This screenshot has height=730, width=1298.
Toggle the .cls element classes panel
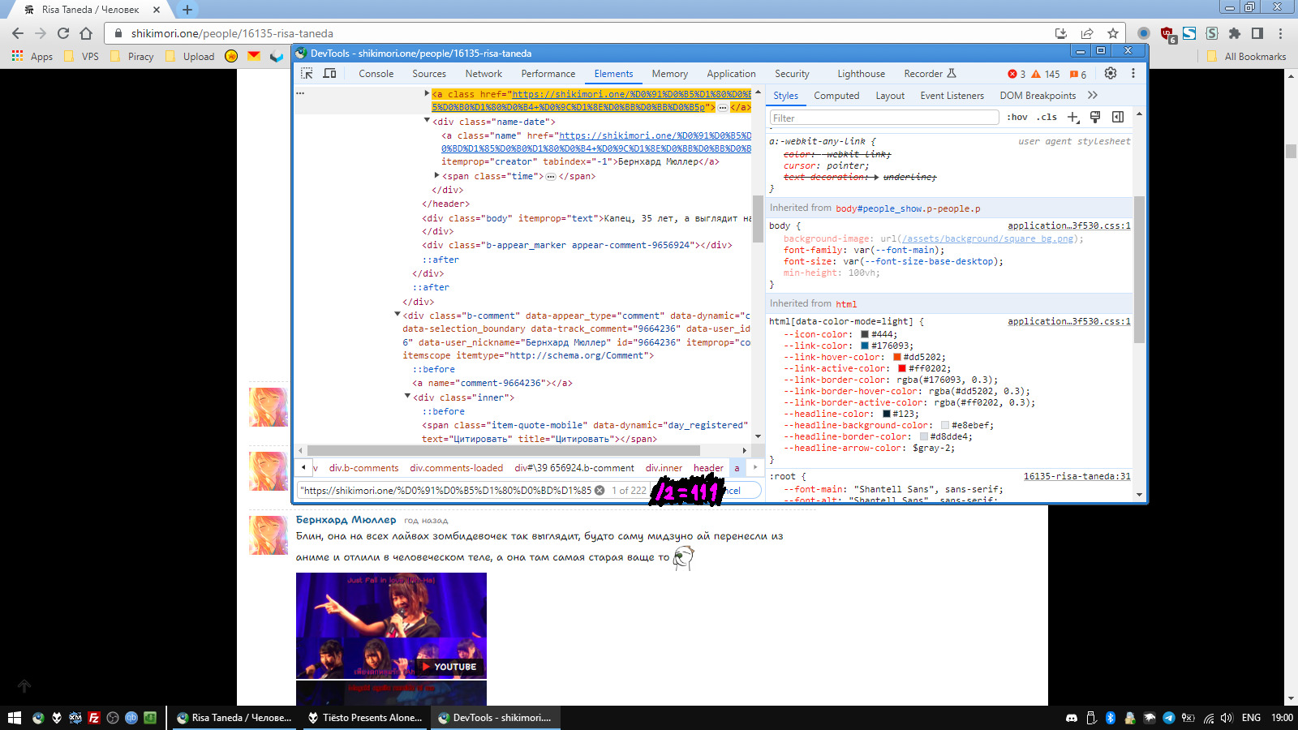pyautogui.click(x=1047, y=118)
